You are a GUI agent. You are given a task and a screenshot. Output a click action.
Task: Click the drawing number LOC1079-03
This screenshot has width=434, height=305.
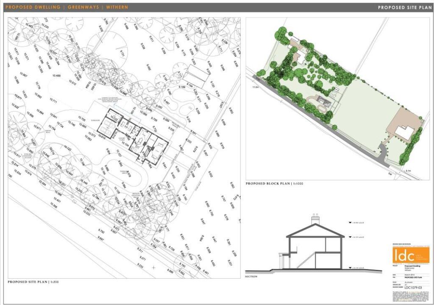click(x=413, y=287)
